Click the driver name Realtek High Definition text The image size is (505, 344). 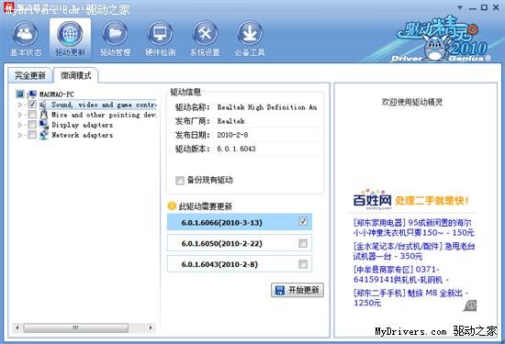coord(267,107)
